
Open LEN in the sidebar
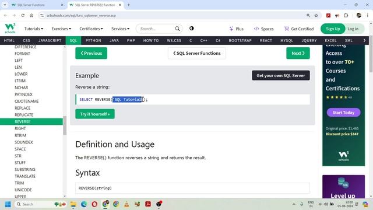(18, 67)
